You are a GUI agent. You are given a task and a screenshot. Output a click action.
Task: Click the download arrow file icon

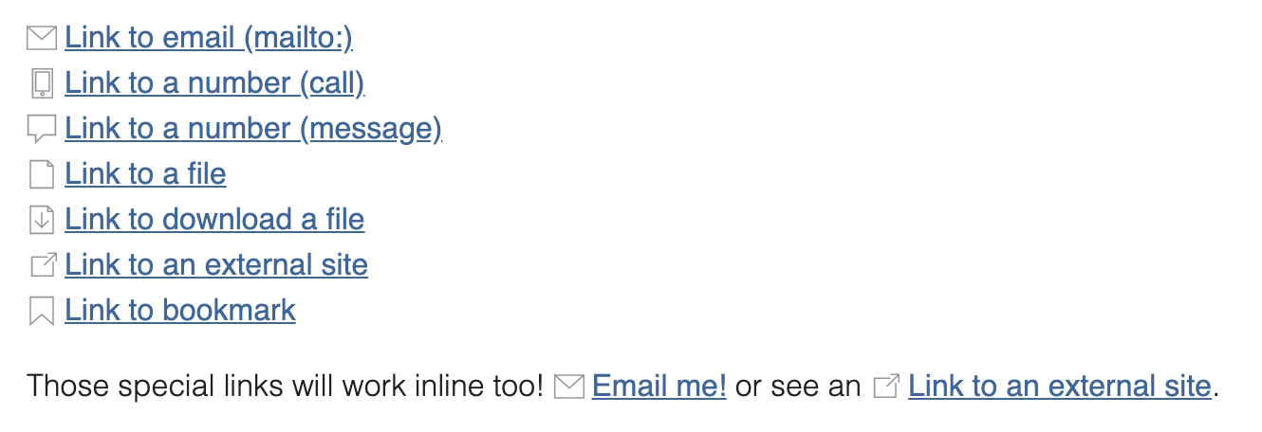[x=42, y=220]
